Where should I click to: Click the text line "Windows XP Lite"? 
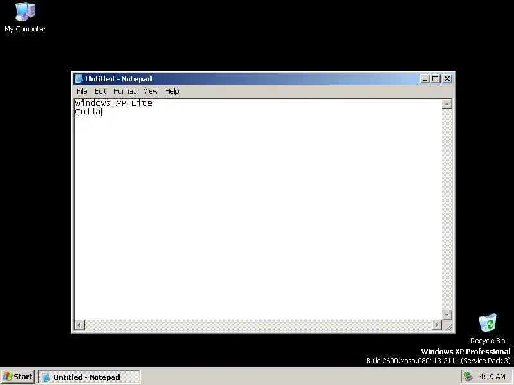[114, 103]
